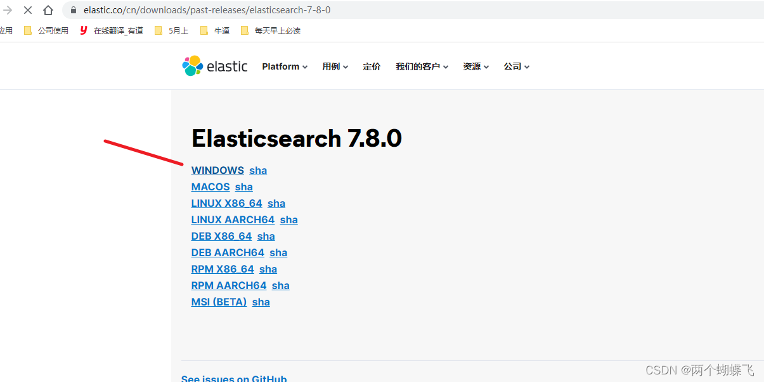Open the 每天早上必读 bookmark folder
Screen dimensions: 764x382
pos(270,30)
